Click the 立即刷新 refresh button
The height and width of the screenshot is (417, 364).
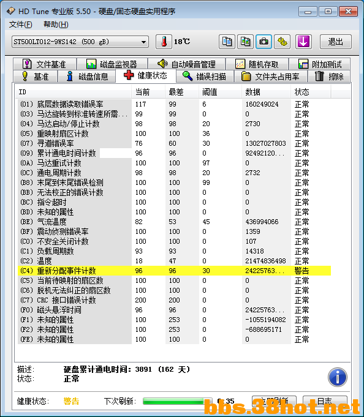[x=274, y=401]
